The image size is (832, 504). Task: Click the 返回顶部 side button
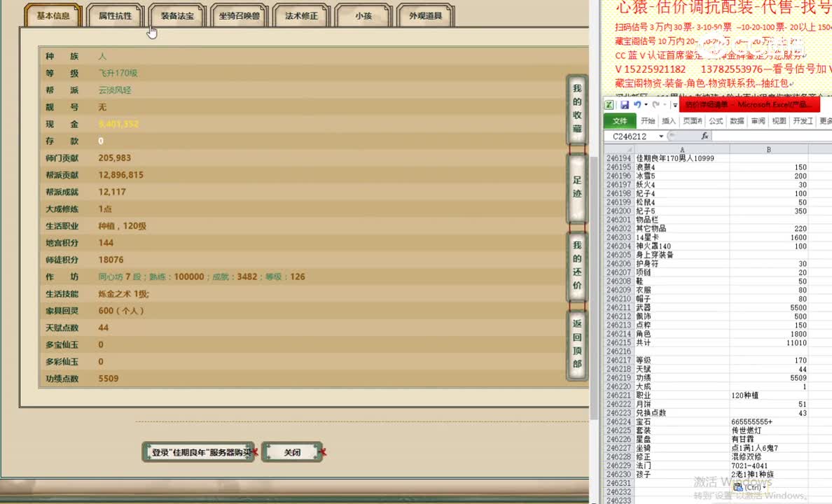pyautogui.click(x=577, y=344)
